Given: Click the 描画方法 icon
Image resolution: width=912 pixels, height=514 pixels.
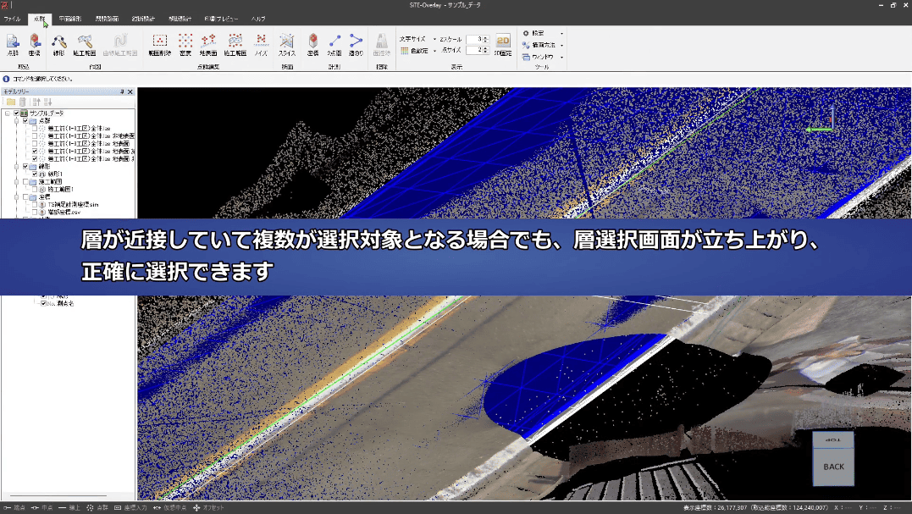Looking at the screenshot, I should pos(526,45).
